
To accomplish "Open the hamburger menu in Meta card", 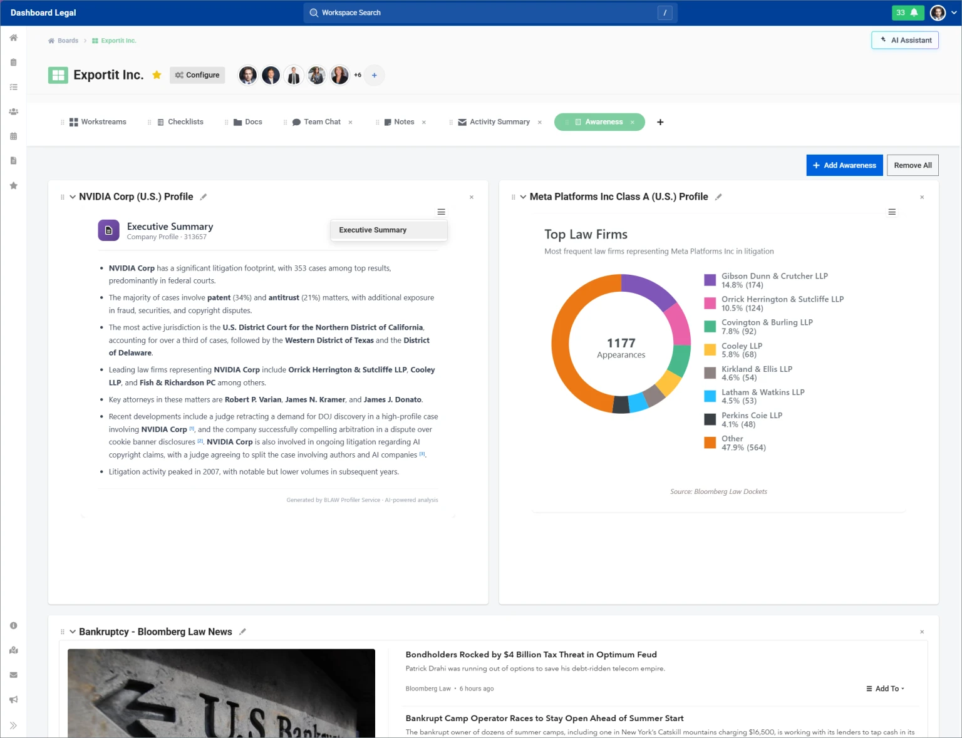I will (x=892, y=212).
